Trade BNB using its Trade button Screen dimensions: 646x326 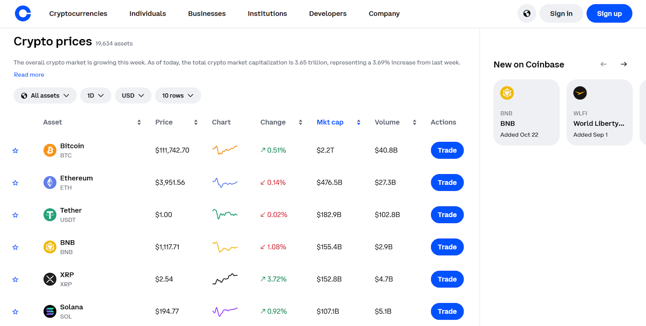point(447,247)
